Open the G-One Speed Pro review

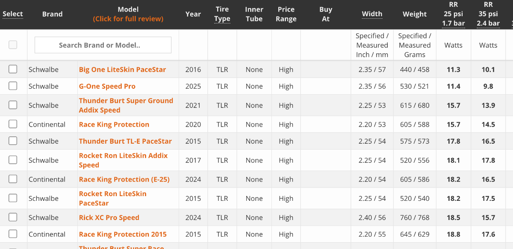coord(107,86)
